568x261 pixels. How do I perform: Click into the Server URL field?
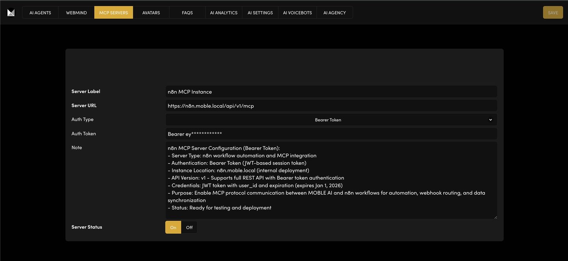[331, 106]
